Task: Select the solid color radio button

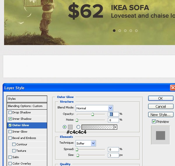Action: pyautogui.click(x=64, y=127)
